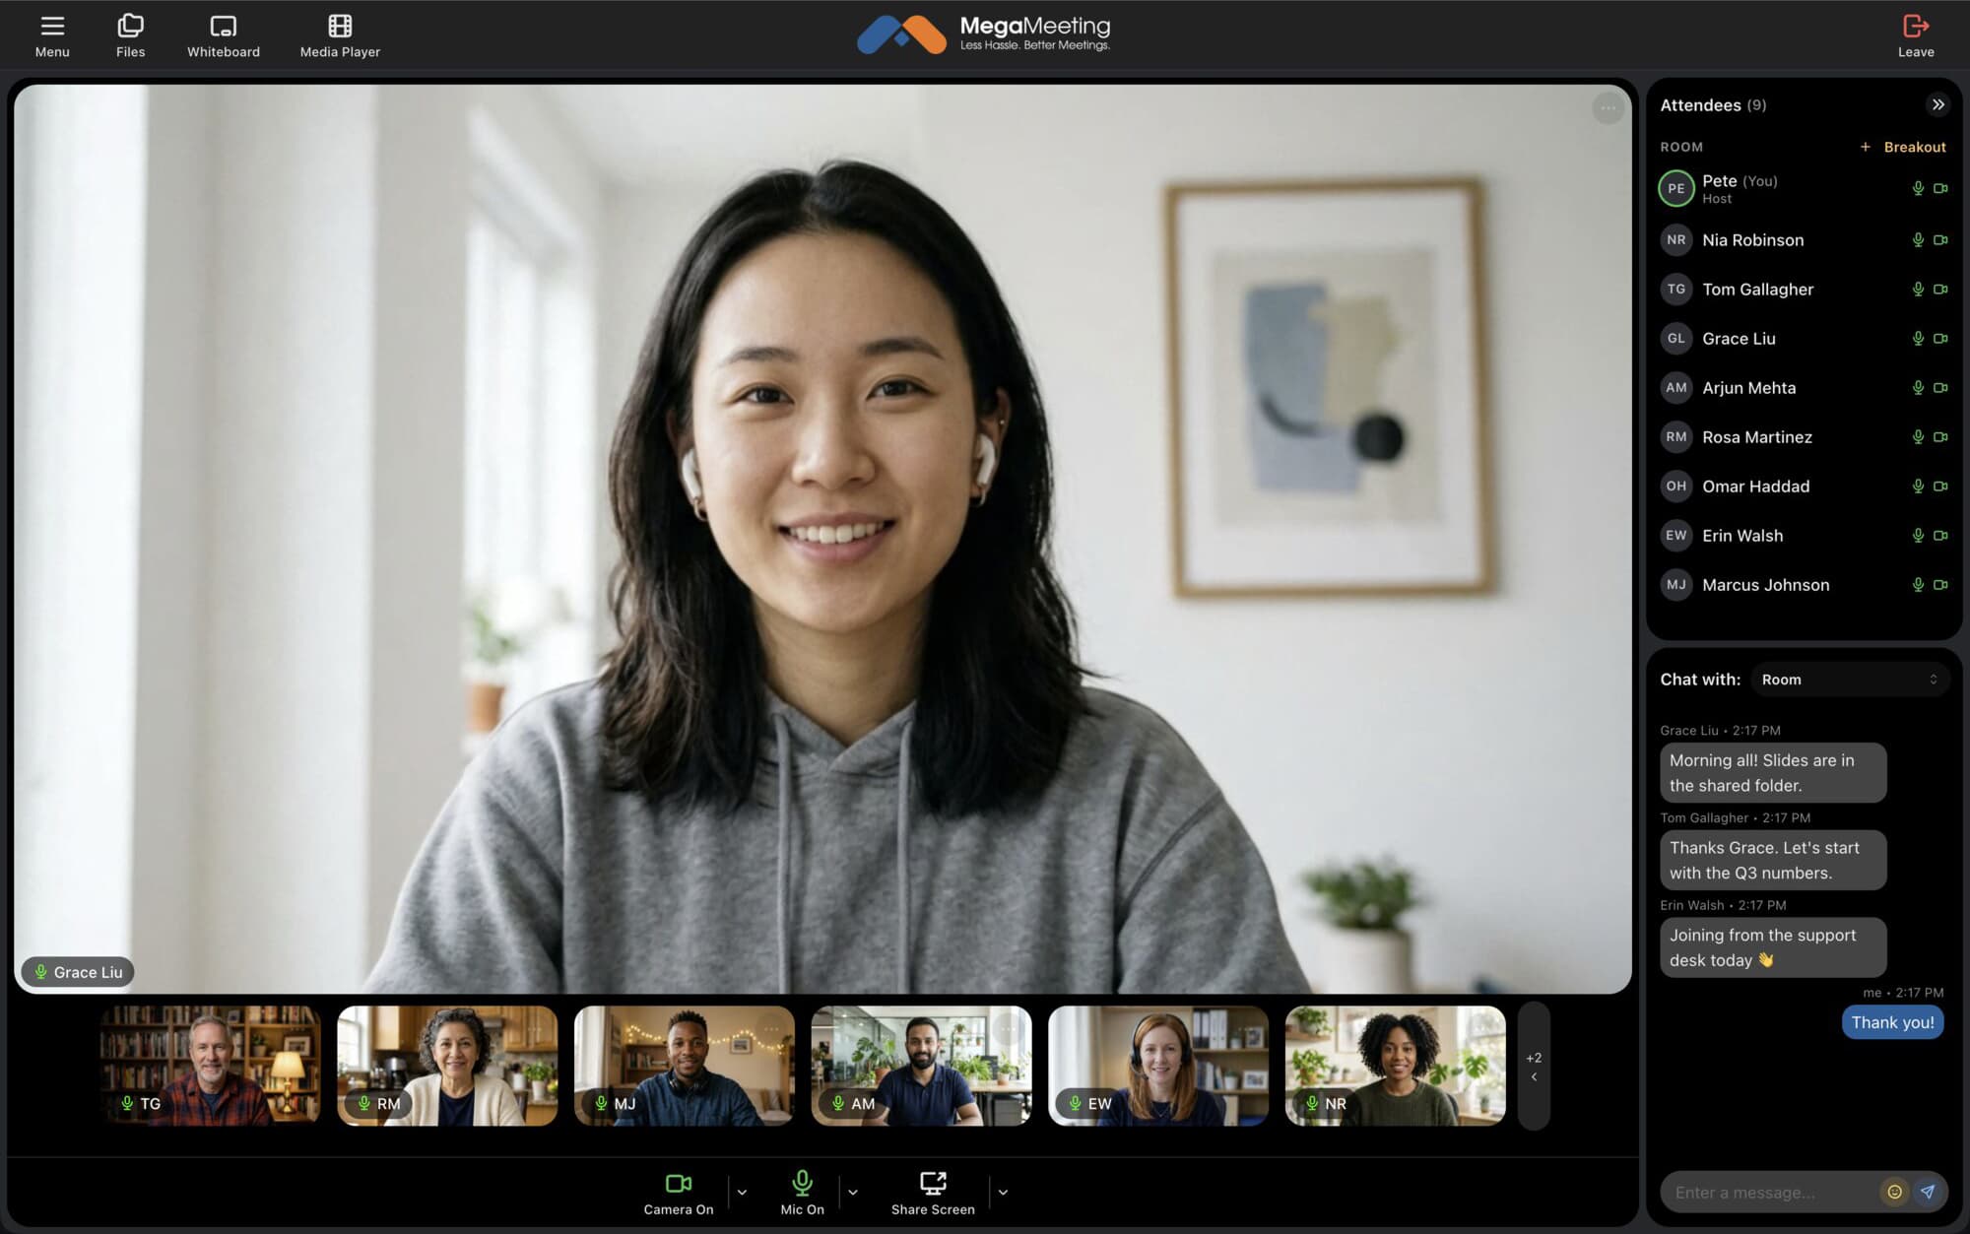
Task: Click Marcus Johnson's microphone icon
Action: (1918, 584)
